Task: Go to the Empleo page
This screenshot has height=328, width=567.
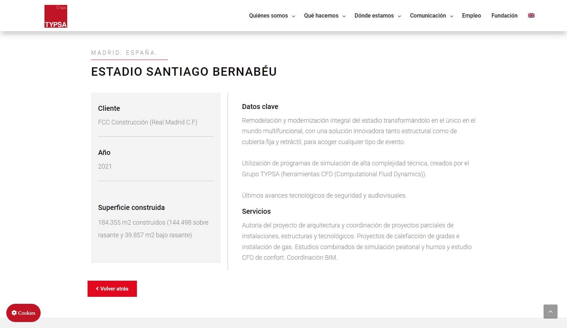Action: (471, 16)
